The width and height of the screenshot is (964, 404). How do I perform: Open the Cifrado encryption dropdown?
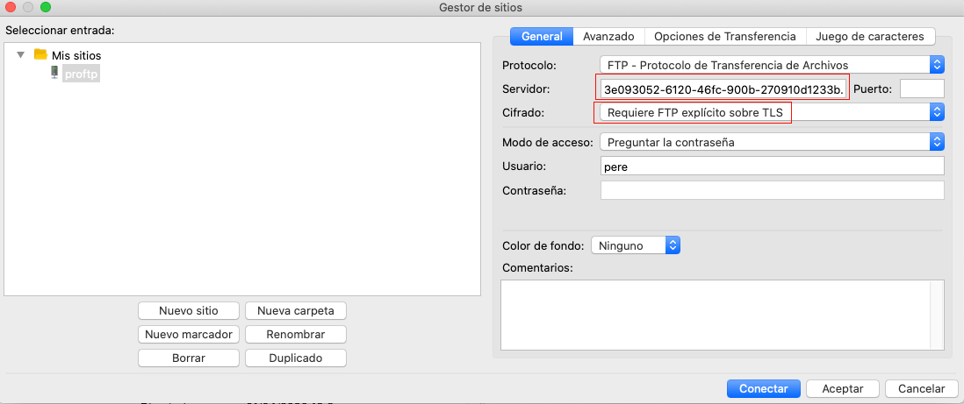(772, 112)
